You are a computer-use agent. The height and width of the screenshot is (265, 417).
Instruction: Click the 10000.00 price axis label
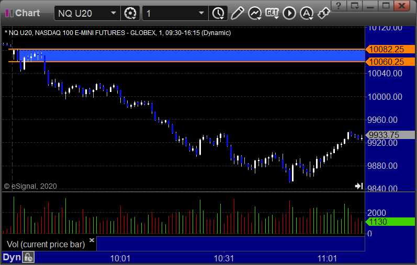[x=385, y=97]
